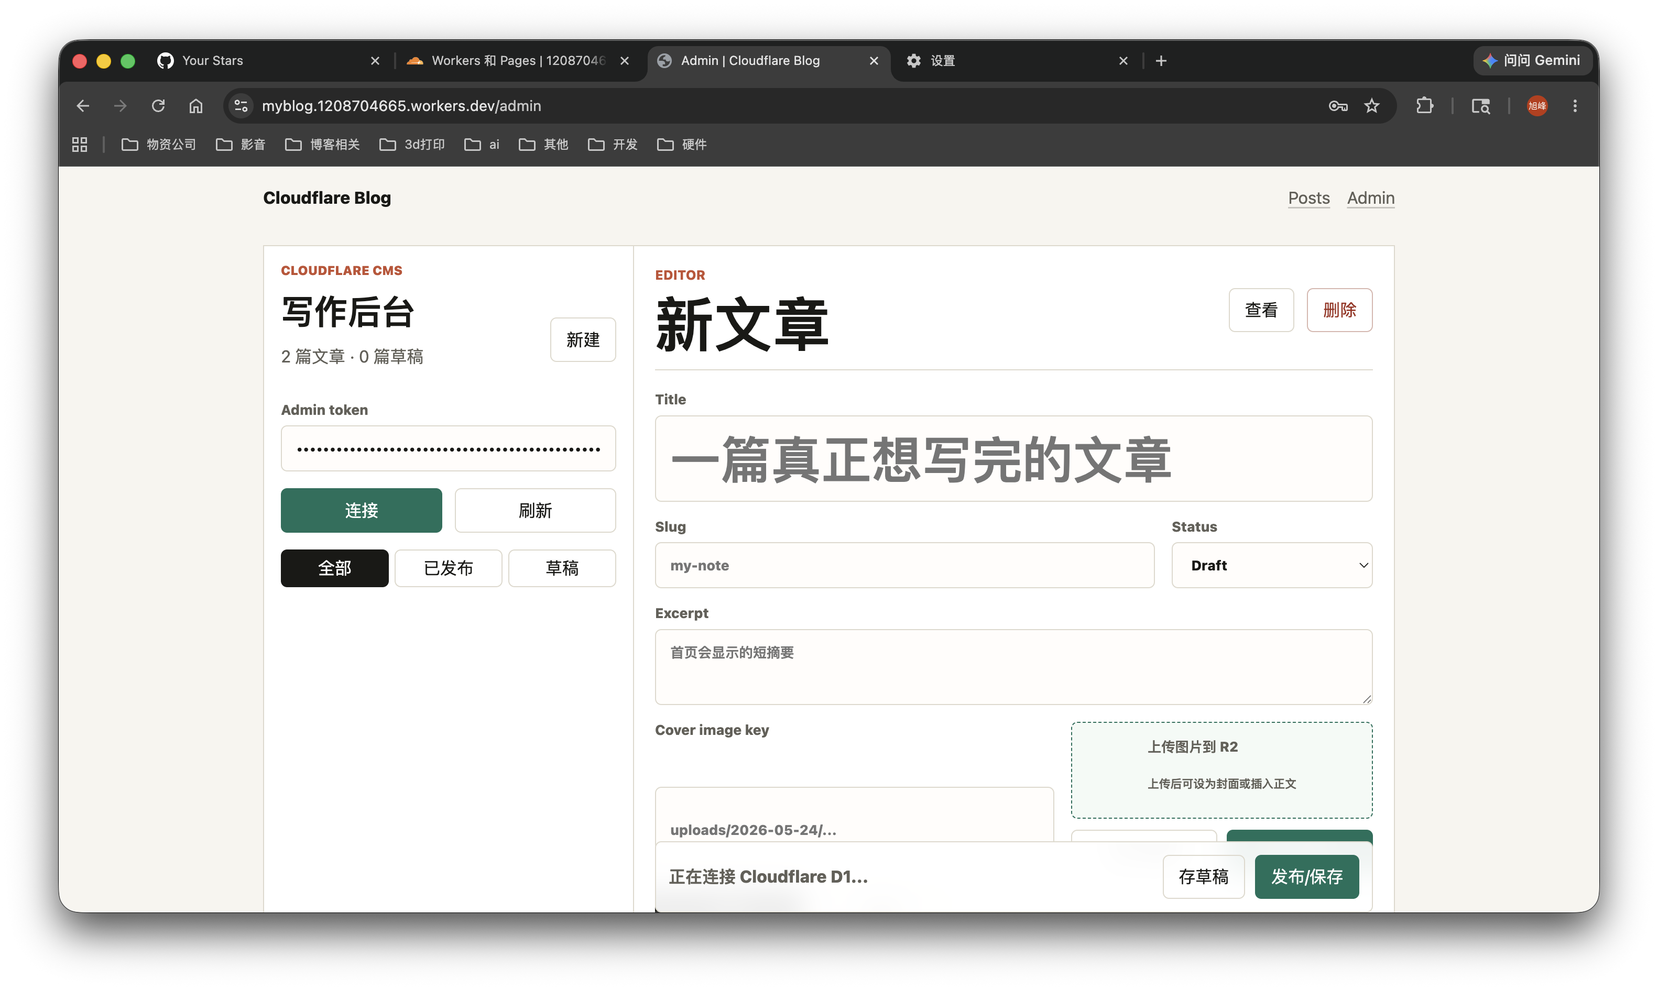Go back to the previous page

click(83, 106)
